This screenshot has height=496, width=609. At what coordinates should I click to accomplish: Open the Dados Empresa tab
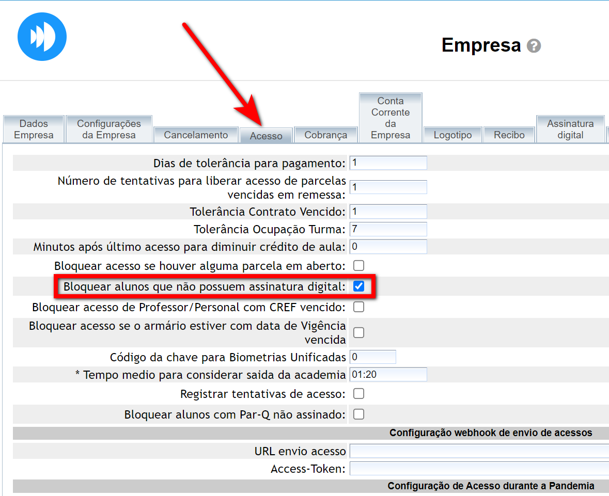coord(34,129)
